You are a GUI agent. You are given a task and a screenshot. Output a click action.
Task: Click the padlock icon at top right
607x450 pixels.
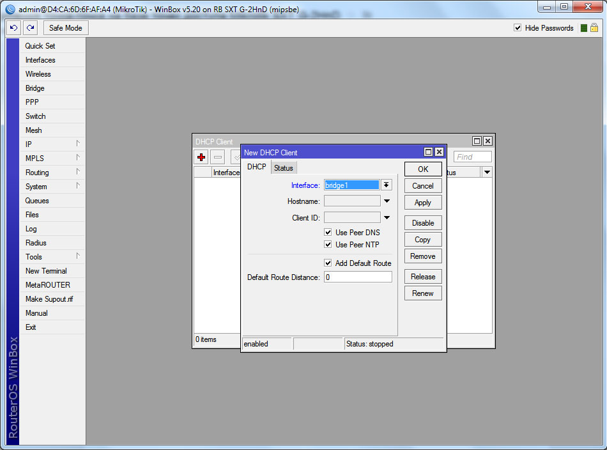coord(594,28)
